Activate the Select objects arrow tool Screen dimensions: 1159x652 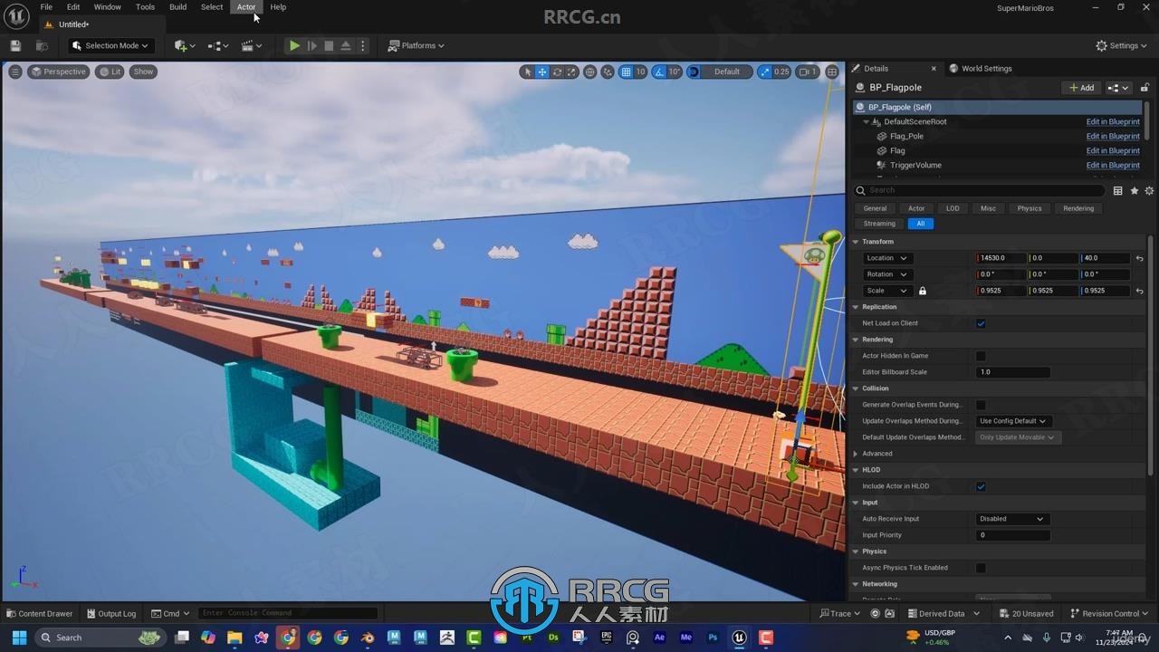(528, 72)
